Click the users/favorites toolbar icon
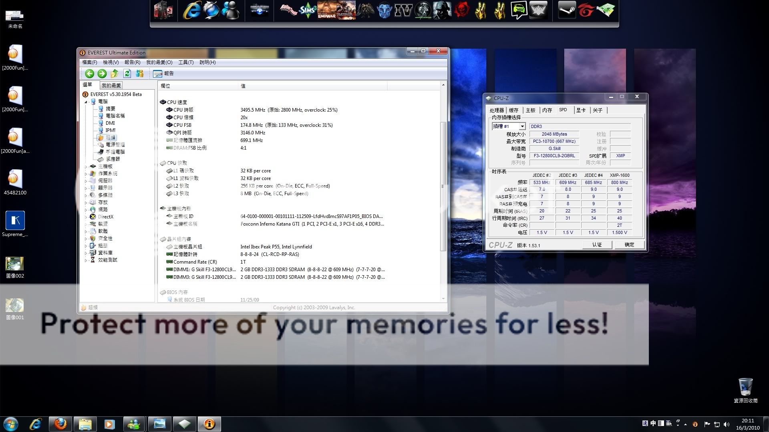This screenshot has width=769, height=432. coord(139,74)
